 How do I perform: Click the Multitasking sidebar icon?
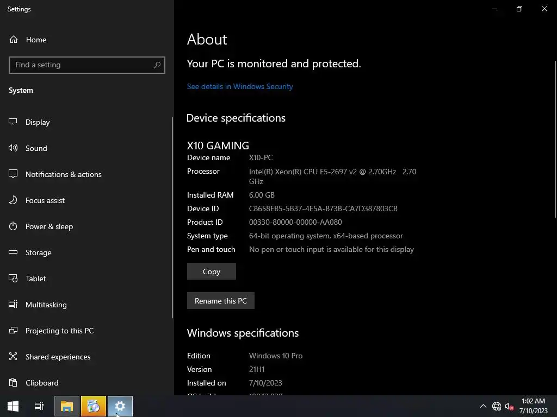pyautogui.click(x=13, y=304)
